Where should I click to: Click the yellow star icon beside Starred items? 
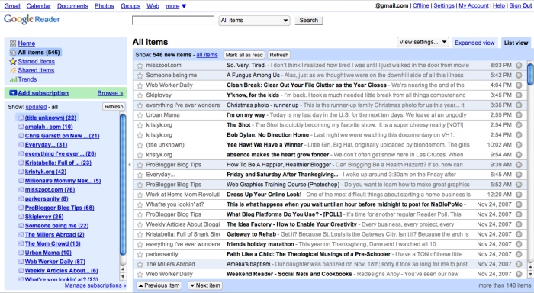(13, 61)
